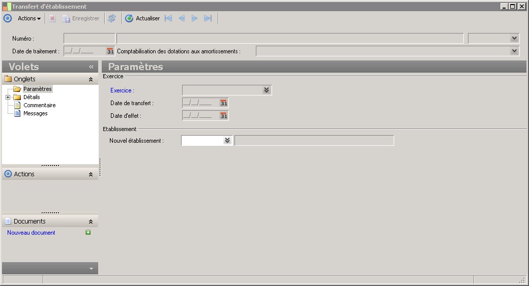
Task: Click the Commentaire document icon in tree
Action: 17,105
